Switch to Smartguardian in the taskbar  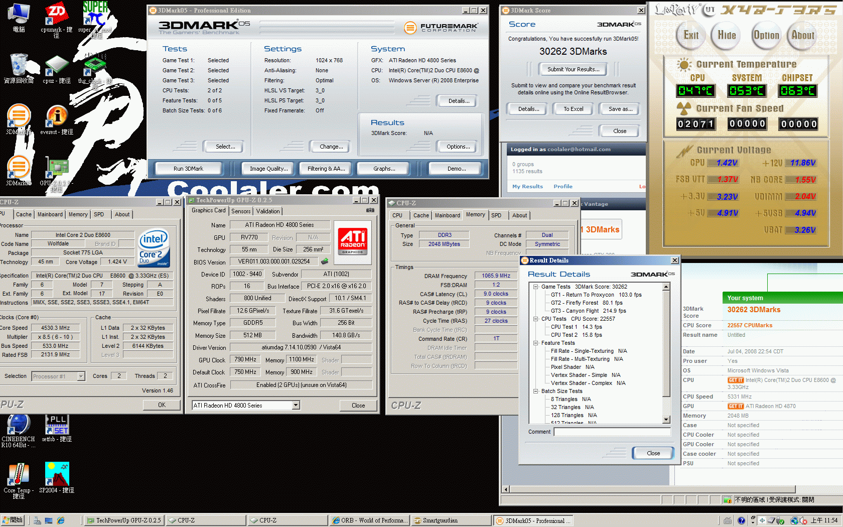(451, 520)
